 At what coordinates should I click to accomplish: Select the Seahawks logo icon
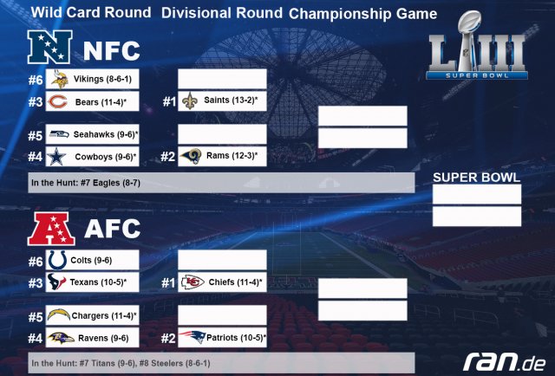click(59, 134)
